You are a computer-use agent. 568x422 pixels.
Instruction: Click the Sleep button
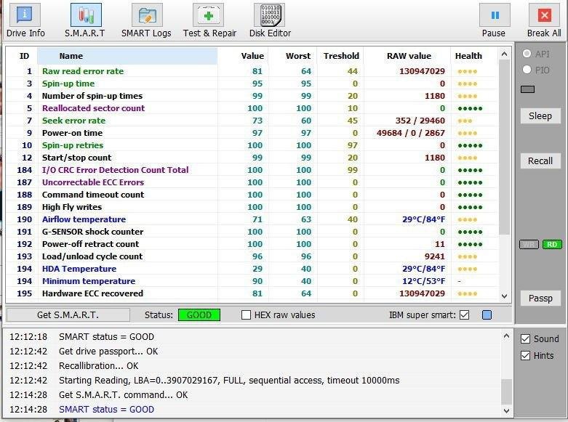(540, 115)
